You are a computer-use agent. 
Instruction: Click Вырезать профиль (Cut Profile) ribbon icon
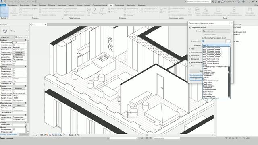coord(40,15)
